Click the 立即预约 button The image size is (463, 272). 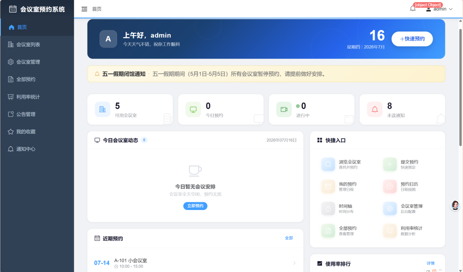195,206
